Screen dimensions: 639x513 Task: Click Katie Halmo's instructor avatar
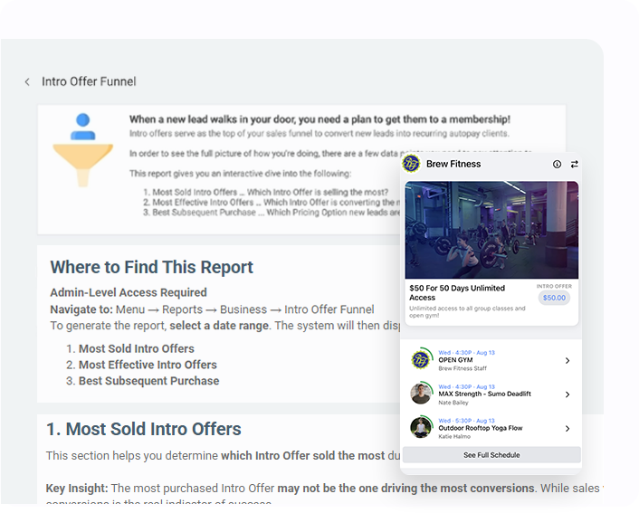tap(421, 427)
